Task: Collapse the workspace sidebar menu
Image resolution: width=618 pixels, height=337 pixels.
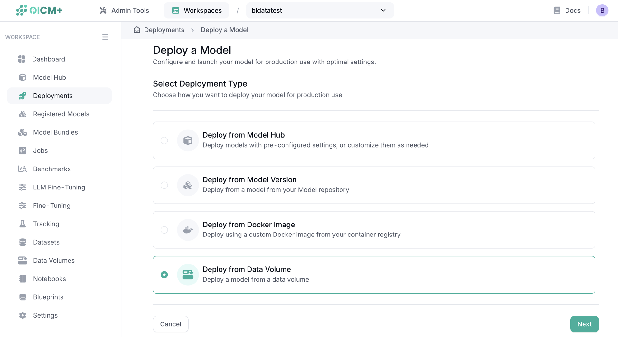Action: point(105,37)
